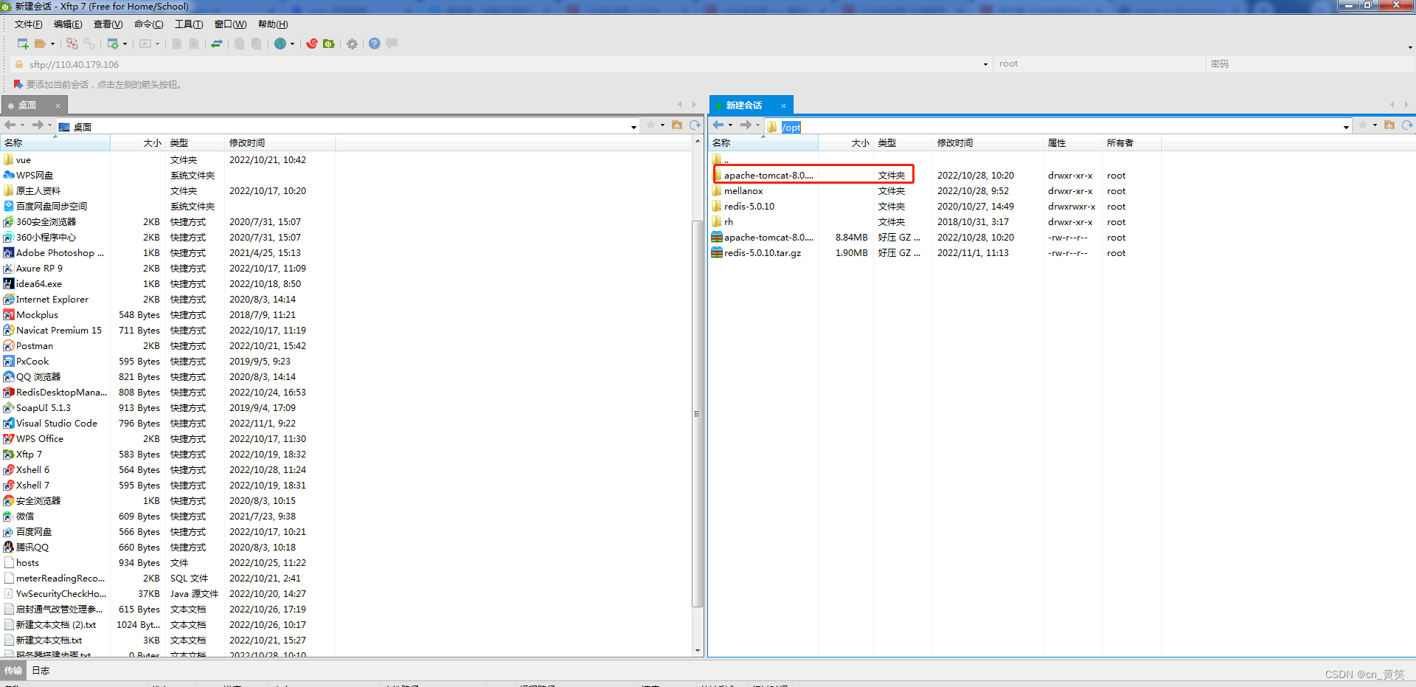Open the 工具(T) menu
The image size is (1416, 687).
(x=189, y=24)
